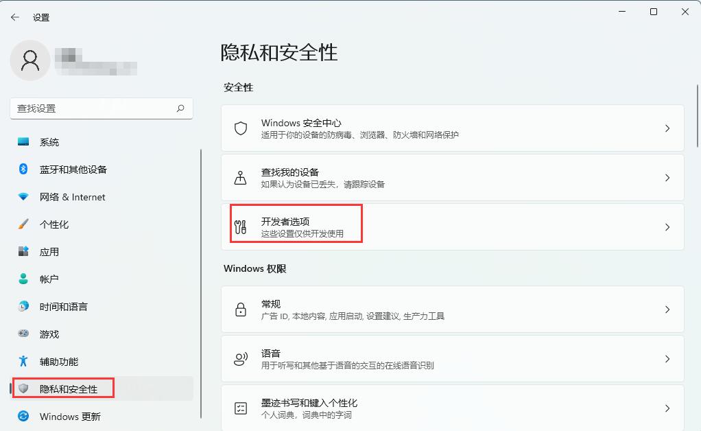This screenshot has width=701, height=431.
Task: Click the clock globe icon for 时间和语言
Action: pos(23,306)
